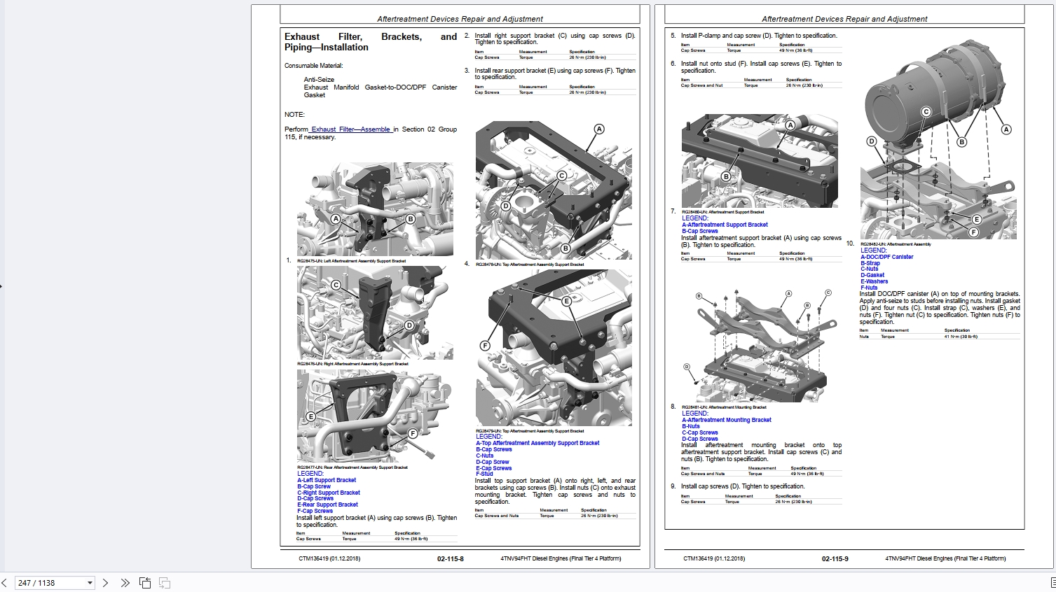Click the grayed duplicate-page icon
This screenshot has width=1056, height=592.
[165, 582]
